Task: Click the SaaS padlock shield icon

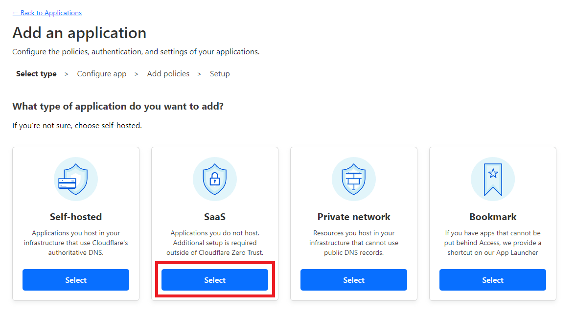Action: pyautogui.click(x=215, y=179)
